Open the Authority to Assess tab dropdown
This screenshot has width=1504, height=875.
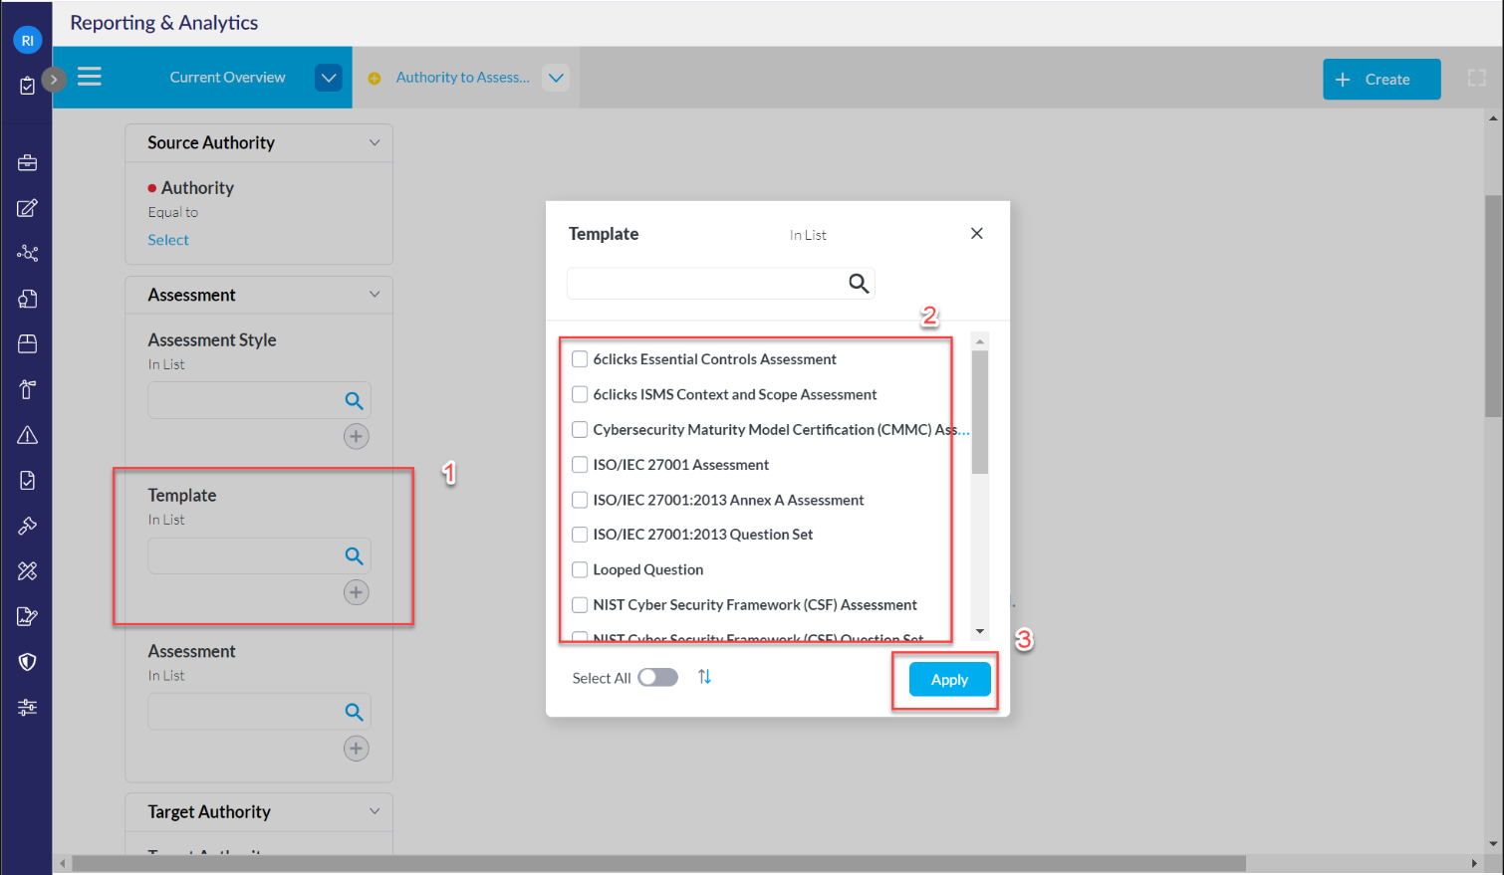point(556,77)
